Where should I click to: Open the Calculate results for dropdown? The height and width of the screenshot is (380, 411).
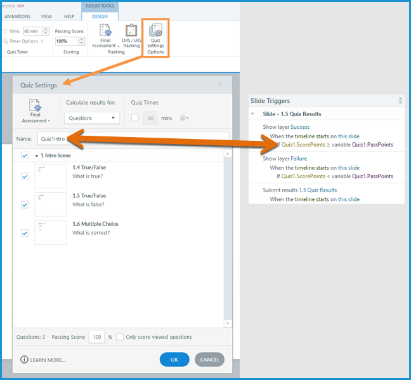point(92,118)
